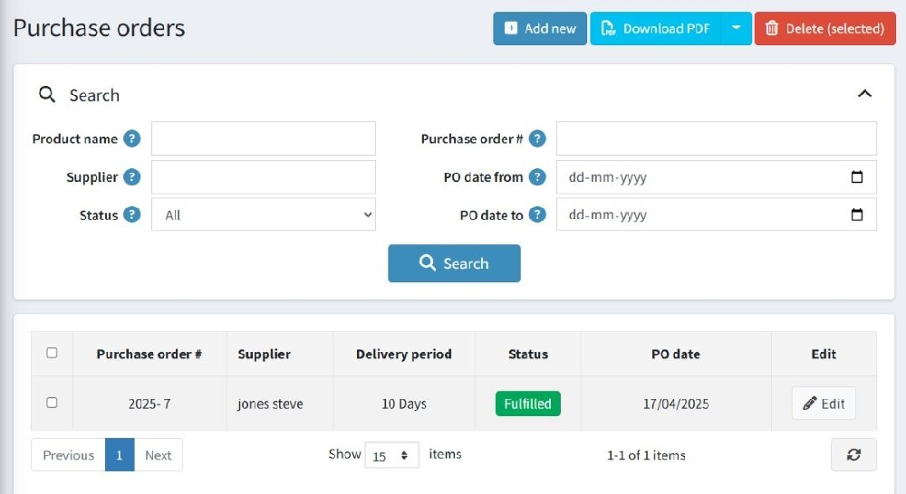Focus the Product name input
This screenshot has width=906, height=494.
coord(264,138)
